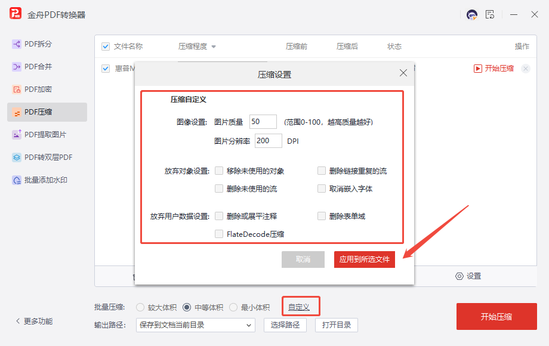Click the play icon beside 开始压缩 in file row
This screenshot has height=346, width=549.
click(477, 69)
